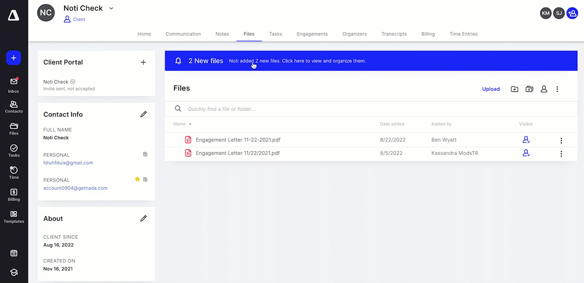584x283 pixels.
Task: Toggle client visibility for Engagement Letter 11/22/2021.pdf
Action: [x=526, y=153]
